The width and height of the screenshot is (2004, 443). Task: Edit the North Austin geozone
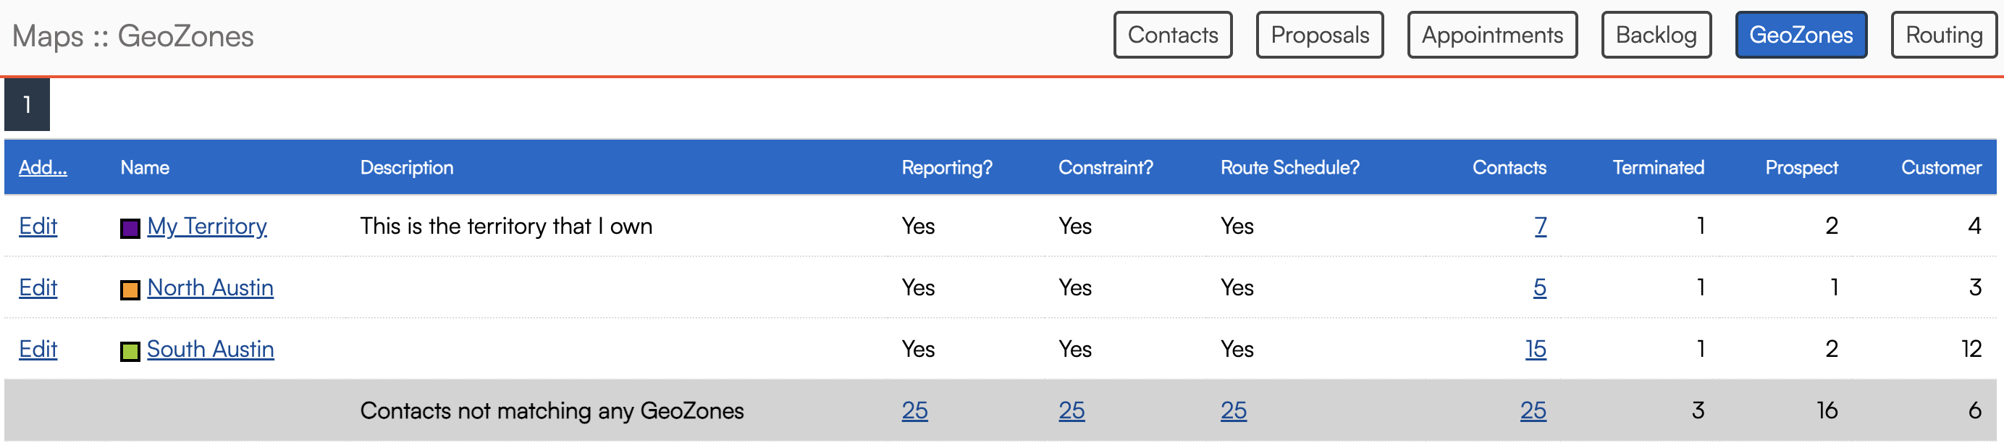pos(38,287)
